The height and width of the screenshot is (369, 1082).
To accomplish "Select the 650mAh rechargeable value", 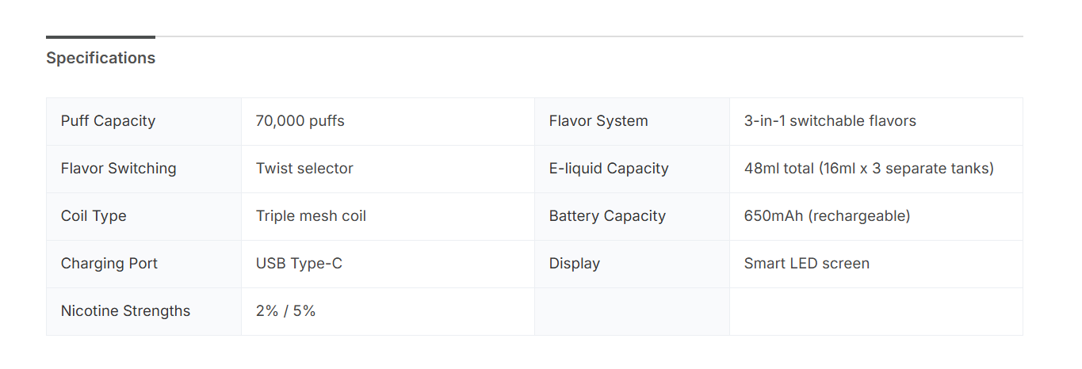I will (827, 216).
